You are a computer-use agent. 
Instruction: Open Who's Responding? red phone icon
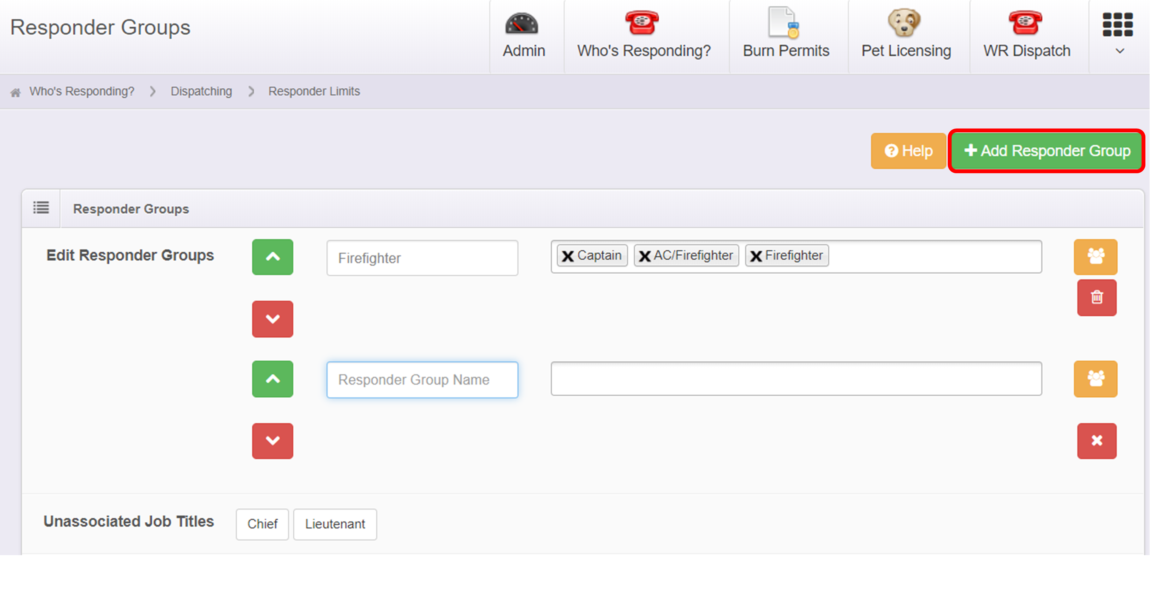coord(641,23)
